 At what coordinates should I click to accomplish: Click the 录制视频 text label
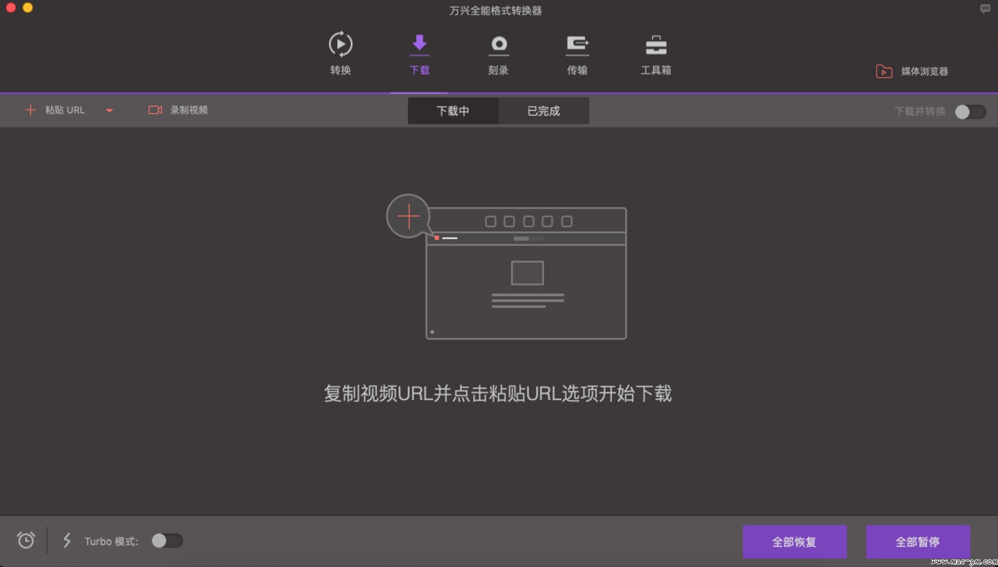coord(189,110)
